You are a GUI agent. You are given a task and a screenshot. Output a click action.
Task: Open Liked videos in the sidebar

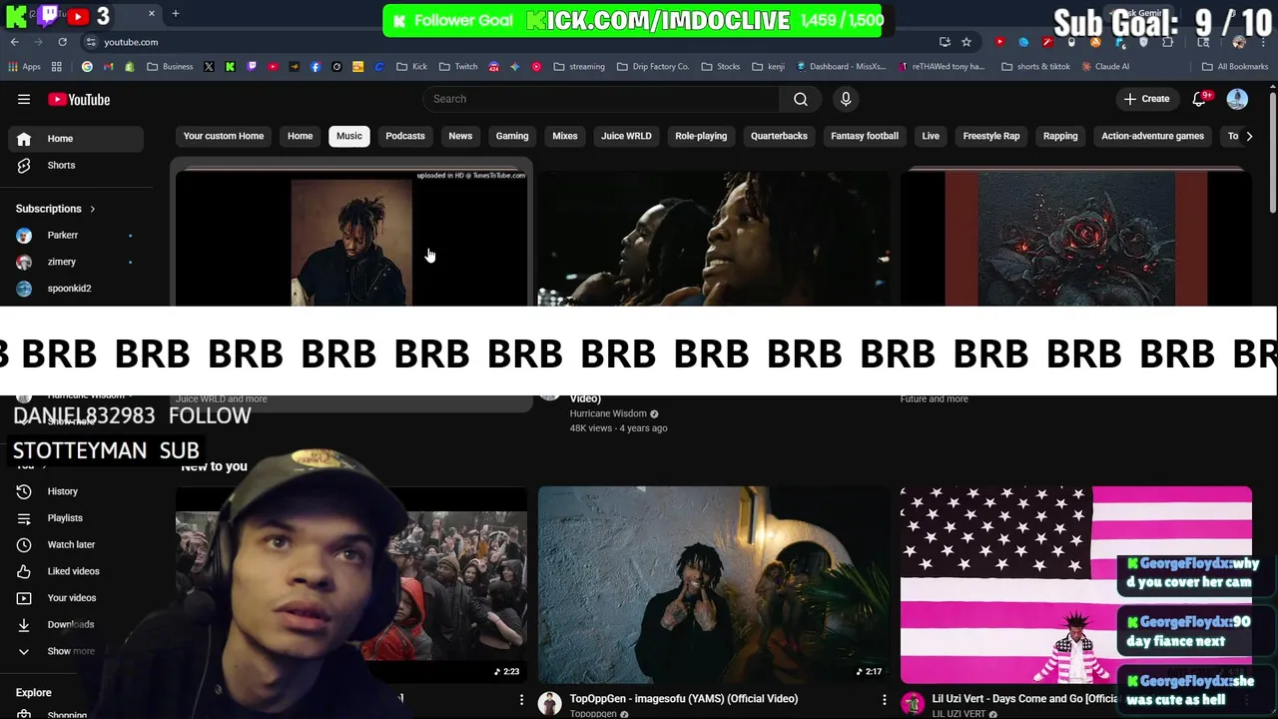(x=76, y=571)
